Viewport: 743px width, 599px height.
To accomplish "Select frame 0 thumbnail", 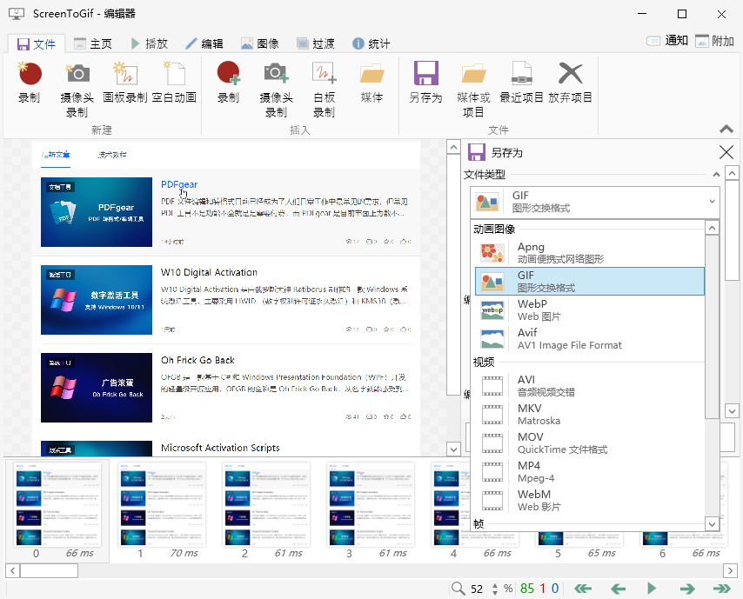I will tap(57, 510).
